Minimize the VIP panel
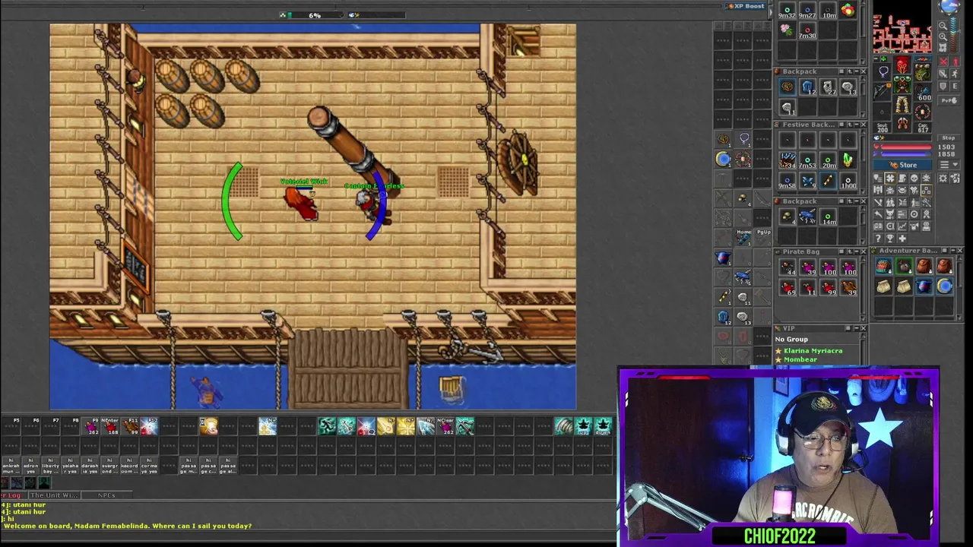Viewport: 973px width, 547px height. pyautogui.click(x=857, y=328)
